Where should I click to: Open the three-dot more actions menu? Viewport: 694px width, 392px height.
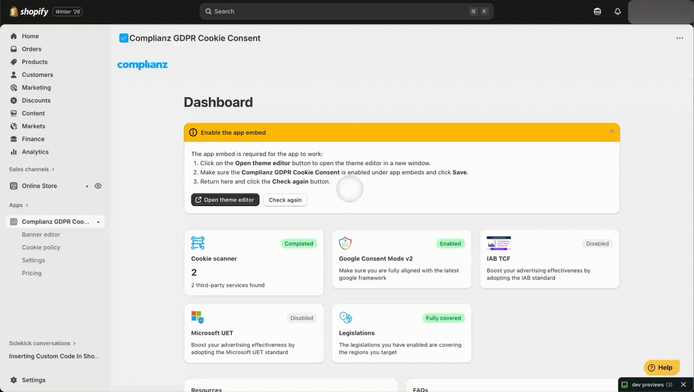(679, 38)
